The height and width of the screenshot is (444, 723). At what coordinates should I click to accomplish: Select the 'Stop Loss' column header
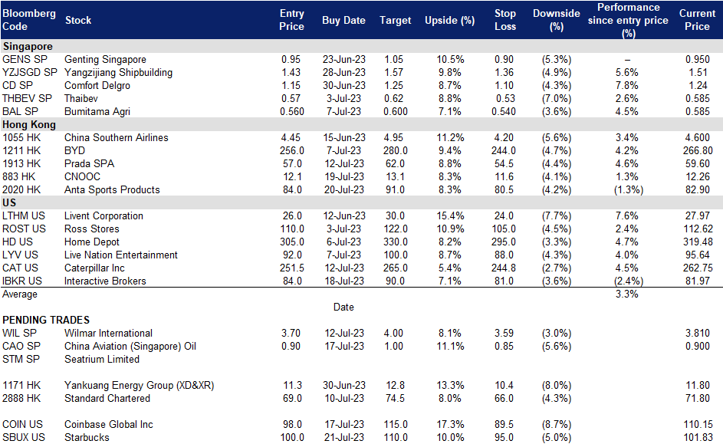point(505,20)
